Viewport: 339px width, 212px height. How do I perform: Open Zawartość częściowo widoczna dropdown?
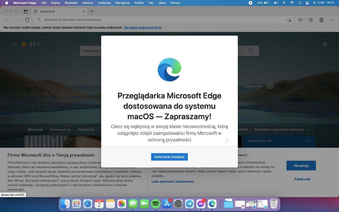[x=282, y=129]
